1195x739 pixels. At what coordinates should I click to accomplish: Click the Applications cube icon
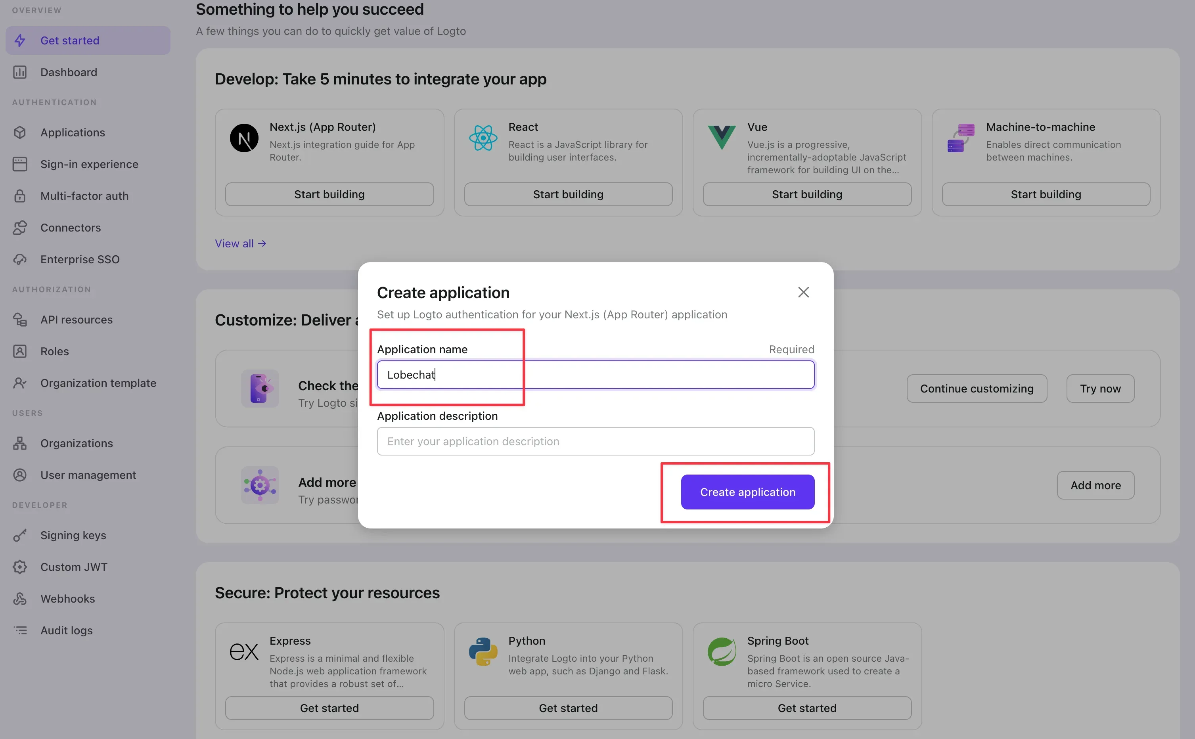point(20,132)
